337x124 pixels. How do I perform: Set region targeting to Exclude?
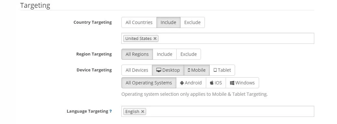[x=189, y=54]
